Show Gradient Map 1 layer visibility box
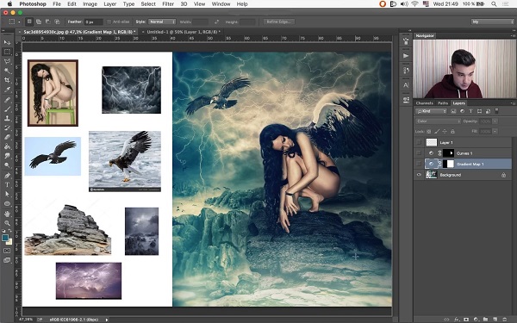This screenshot has height=323, width=517. point(419,164)
